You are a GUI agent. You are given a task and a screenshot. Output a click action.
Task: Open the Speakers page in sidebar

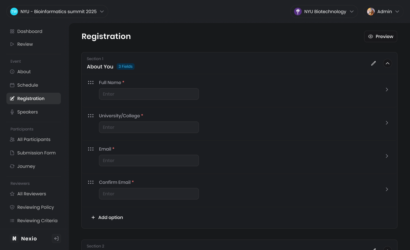[x=28, y=112]
